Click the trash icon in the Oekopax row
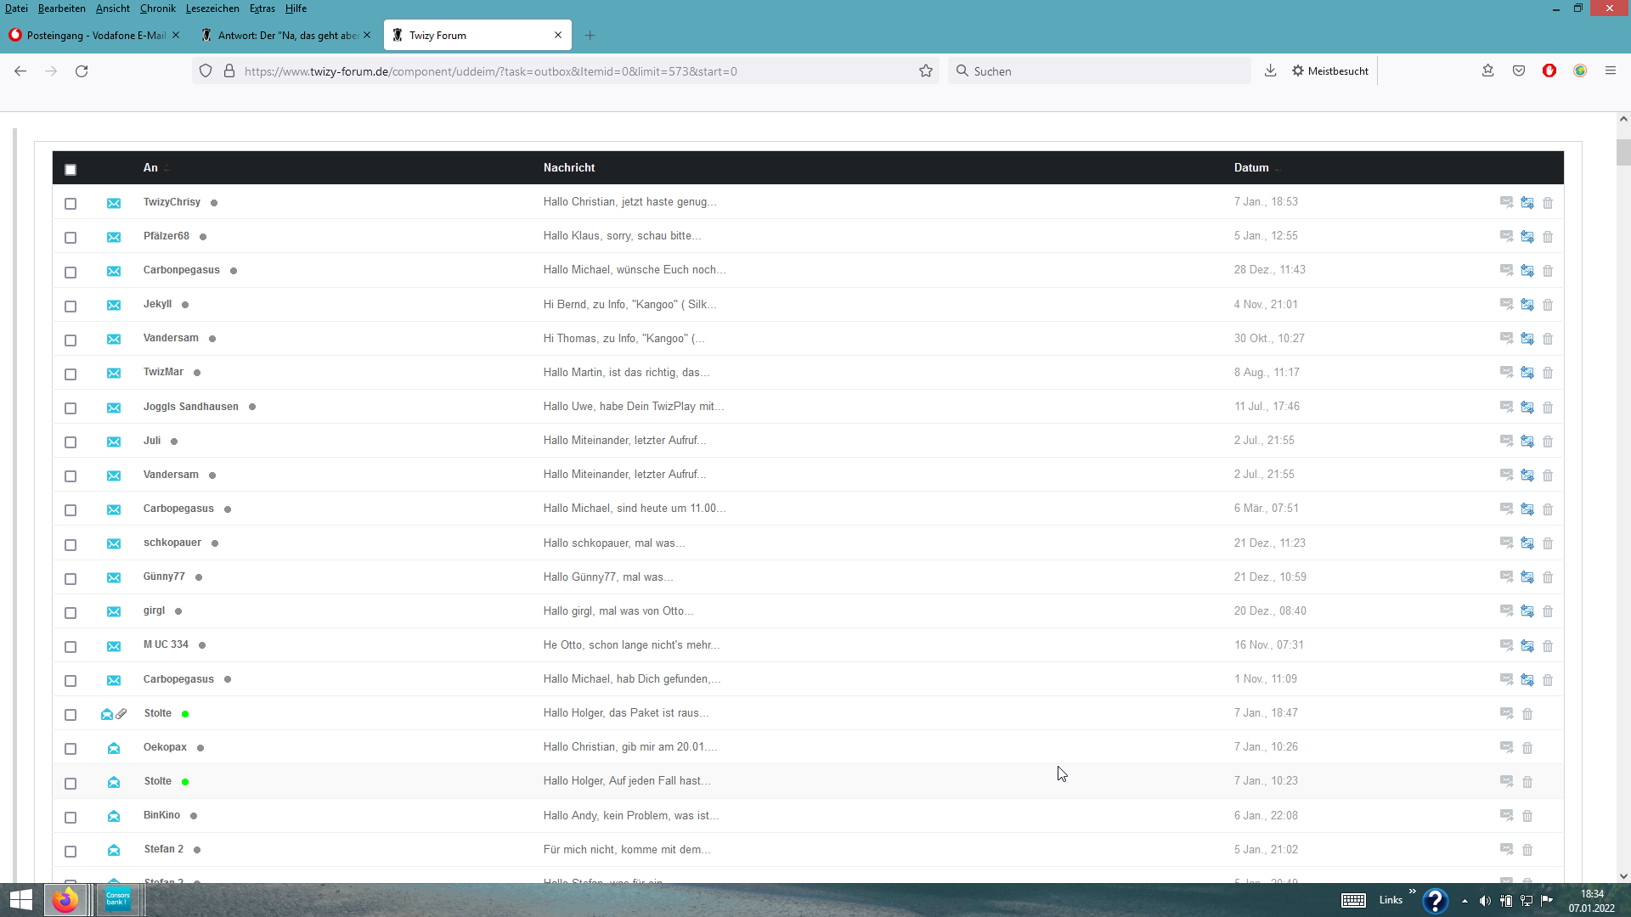Viewport: 1631px width, 917px height. click(x=1527, y=748)
